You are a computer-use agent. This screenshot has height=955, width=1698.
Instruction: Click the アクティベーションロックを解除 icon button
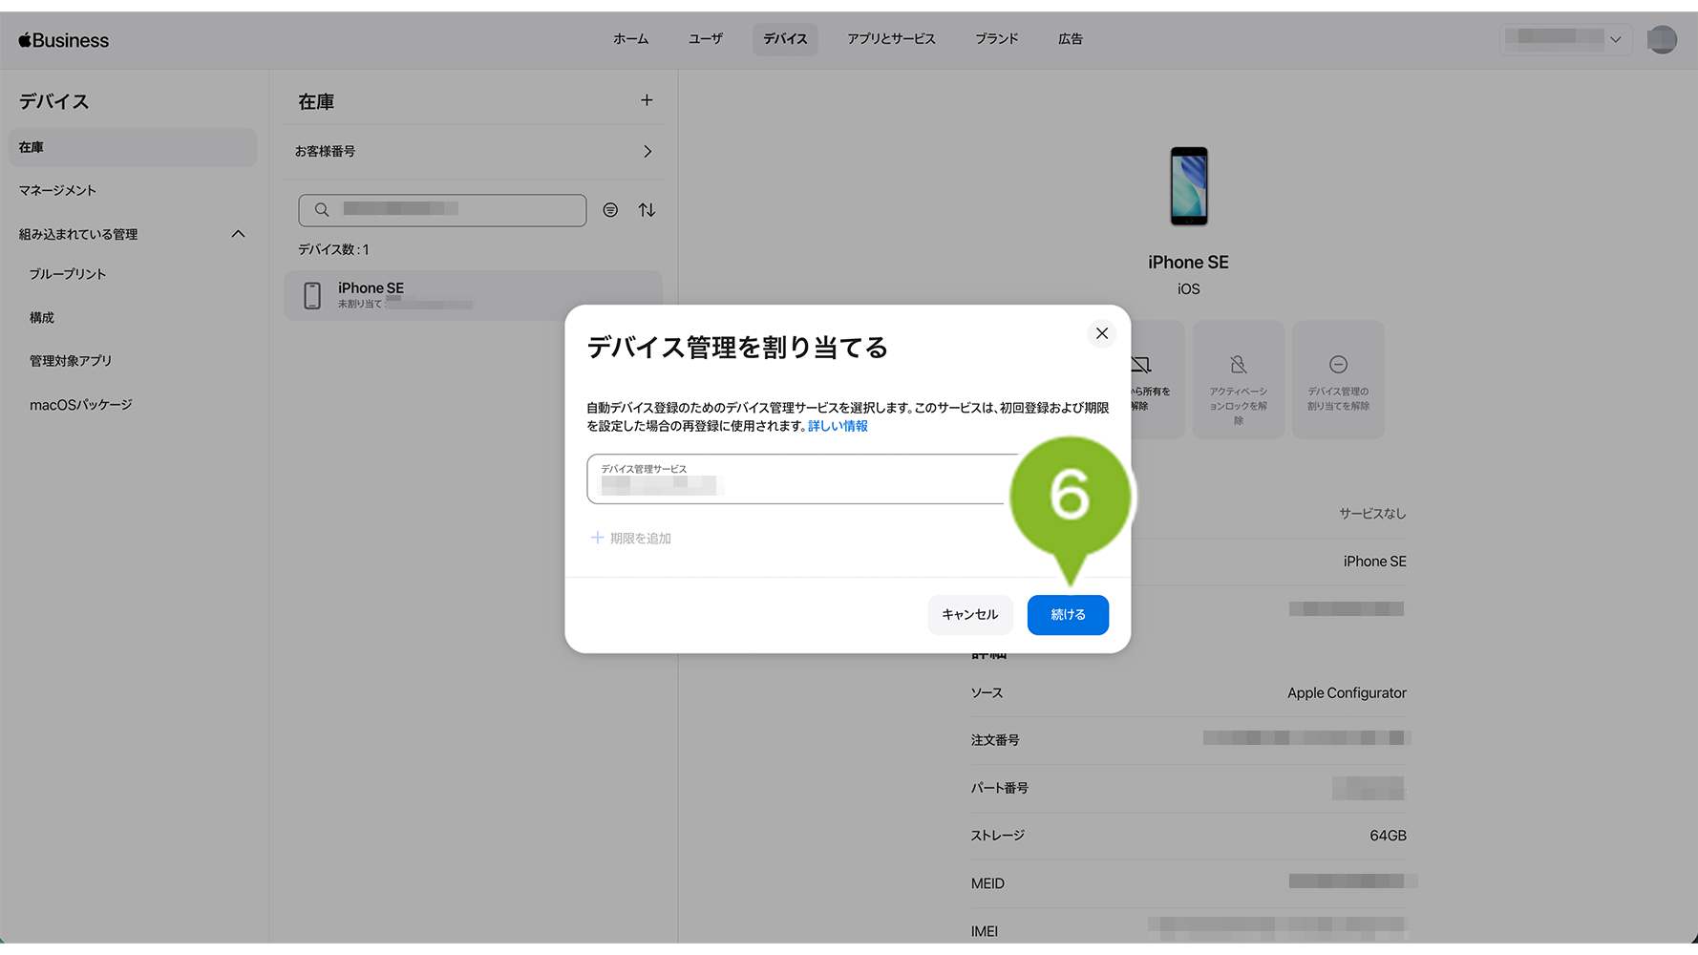[1238, 380]
